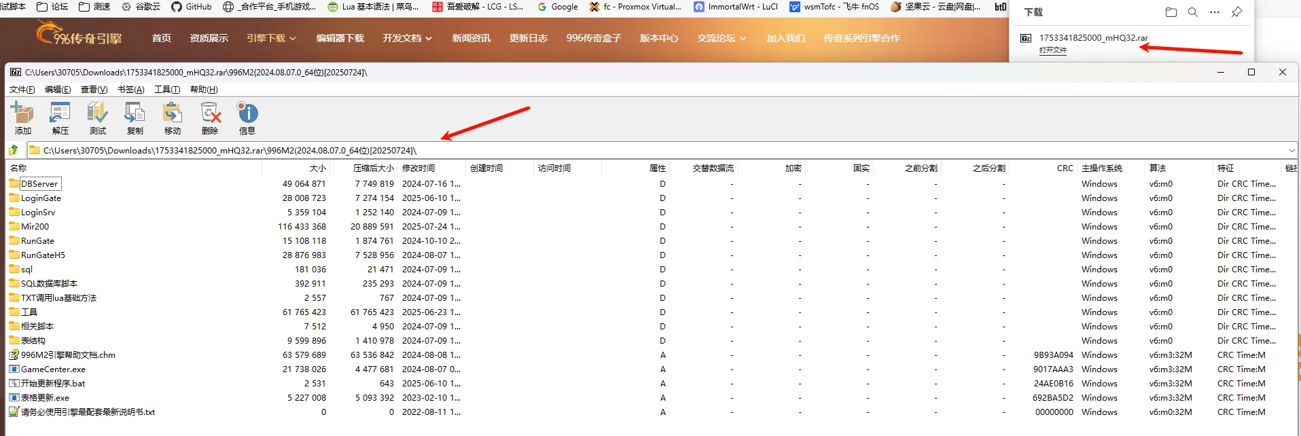Open more options in download panel

pyautogui.click(x=1215, y=12)
